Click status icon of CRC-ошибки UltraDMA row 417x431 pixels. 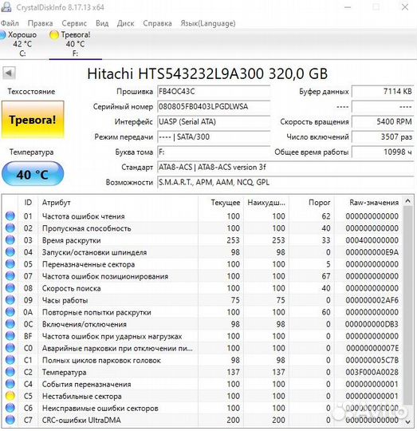click(10, 420)
